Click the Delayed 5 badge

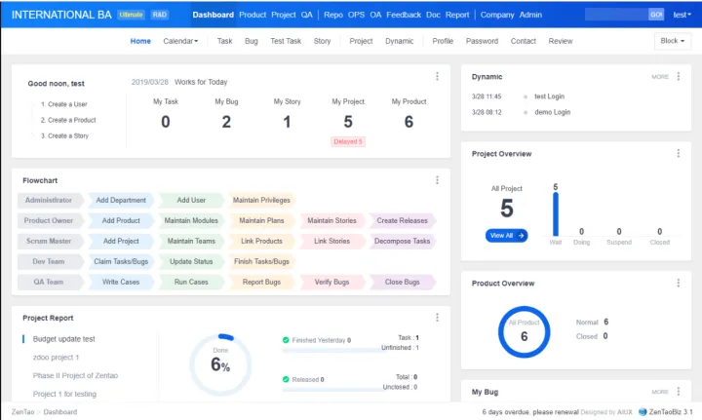348,141
